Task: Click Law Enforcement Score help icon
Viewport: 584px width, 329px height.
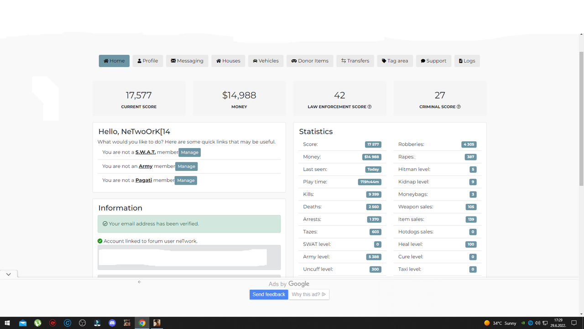Action: tap(370, 107)
